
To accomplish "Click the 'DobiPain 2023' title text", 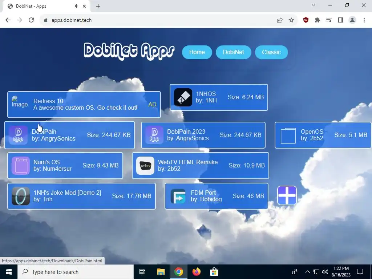I will (x=186, y=132).
